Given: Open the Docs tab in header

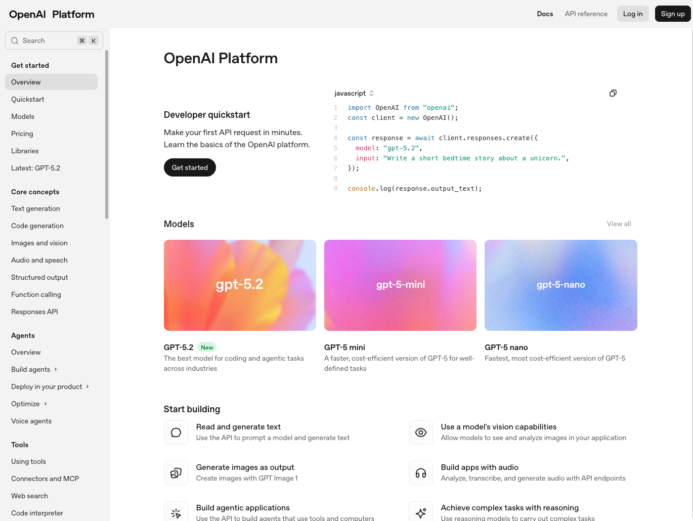Looking at the screenshot, I should tap(545, 14).
